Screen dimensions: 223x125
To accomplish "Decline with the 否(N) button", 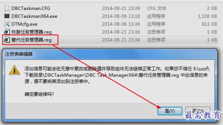I will coord(198,111).
